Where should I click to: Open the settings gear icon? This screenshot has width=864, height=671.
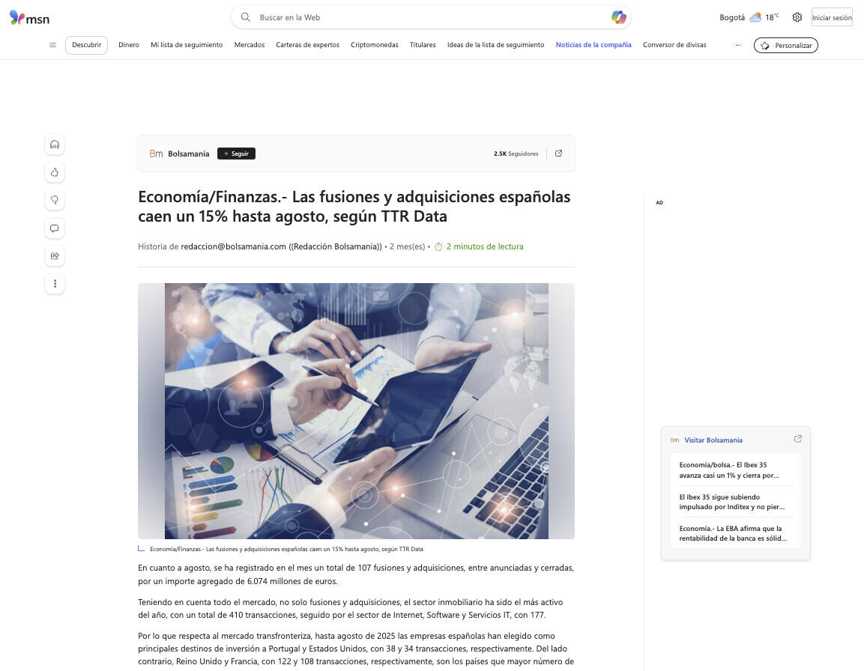point(797,18)
